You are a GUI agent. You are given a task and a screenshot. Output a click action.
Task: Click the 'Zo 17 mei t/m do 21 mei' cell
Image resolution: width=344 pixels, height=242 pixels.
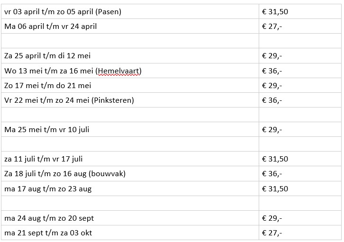pyautogui.click(x=47, y=86)
